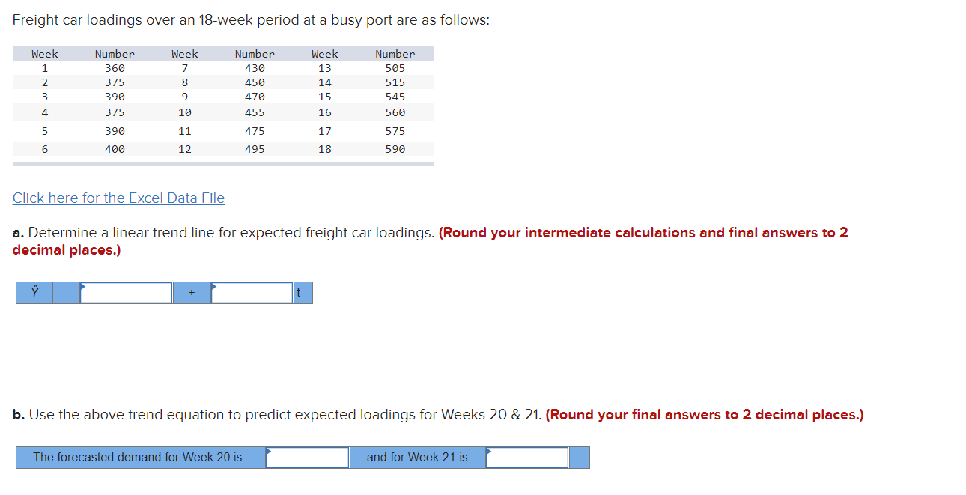This screenshot has height=495, width=966.
Task: Click the 'The forecasted demand for Week 20 is' label
Action: point(139,457)
